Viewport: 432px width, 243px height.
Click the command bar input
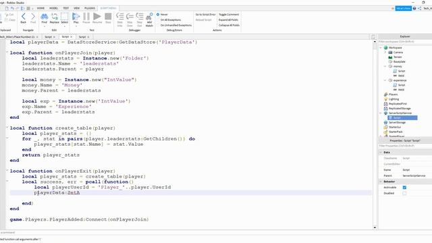[x=188, y=232]
